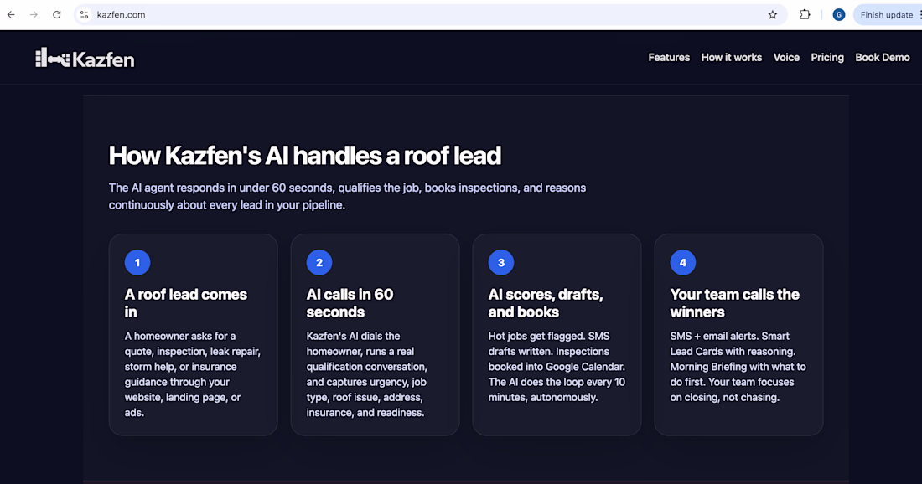Go back to the previous page

[x=11, y=15]
